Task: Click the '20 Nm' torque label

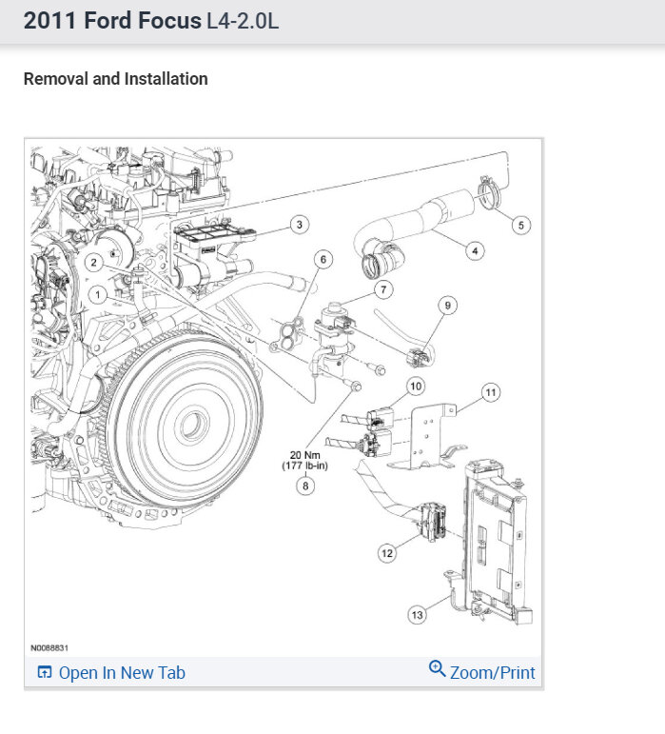Action: pyautogui.click(x=304, y=455)
